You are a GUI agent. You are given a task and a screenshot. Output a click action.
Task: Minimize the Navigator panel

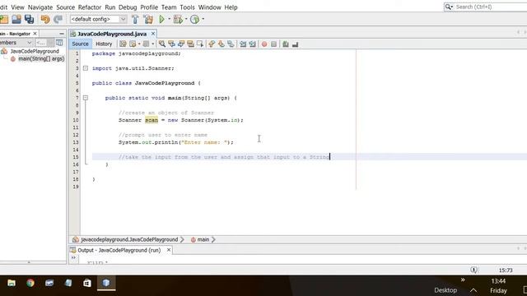tap(62, 34)
